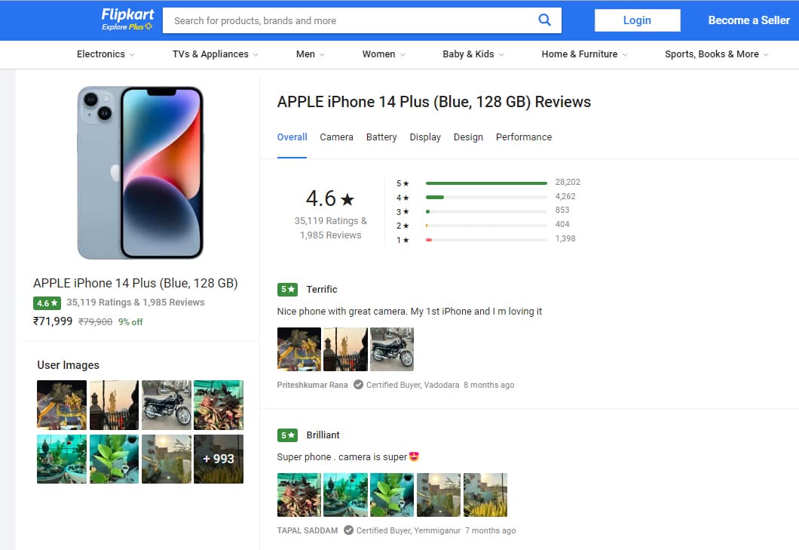Open the second photo in Terrific review
Image resolution: width=799 pixels, height=550 pixels.
tap(345, 349)
